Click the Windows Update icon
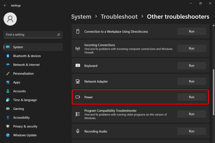 8,135
